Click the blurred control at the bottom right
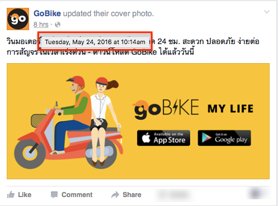 tap(258, 194)
